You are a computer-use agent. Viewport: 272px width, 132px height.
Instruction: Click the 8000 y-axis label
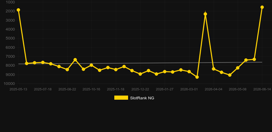[x=10, y=65]
